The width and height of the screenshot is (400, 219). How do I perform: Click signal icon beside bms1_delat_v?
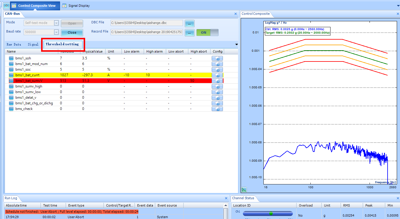pyautogui.click(x=11, y=98)
